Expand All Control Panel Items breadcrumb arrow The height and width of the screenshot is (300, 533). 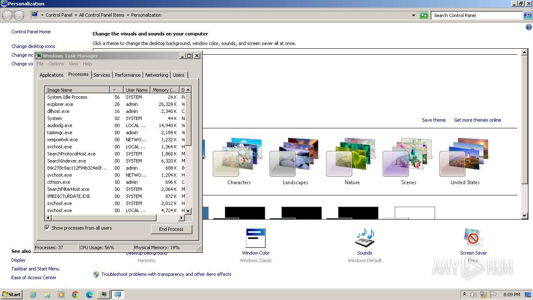(127, 15)
